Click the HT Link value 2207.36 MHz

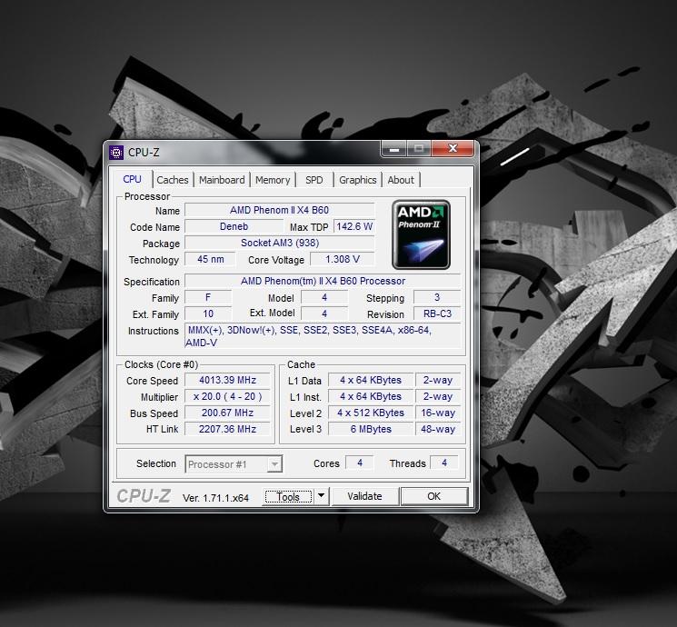click(227, 429)
